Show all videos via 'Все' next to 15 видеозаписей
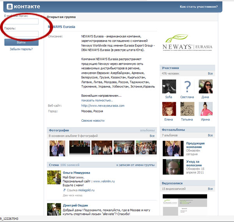 click(210, 189)
